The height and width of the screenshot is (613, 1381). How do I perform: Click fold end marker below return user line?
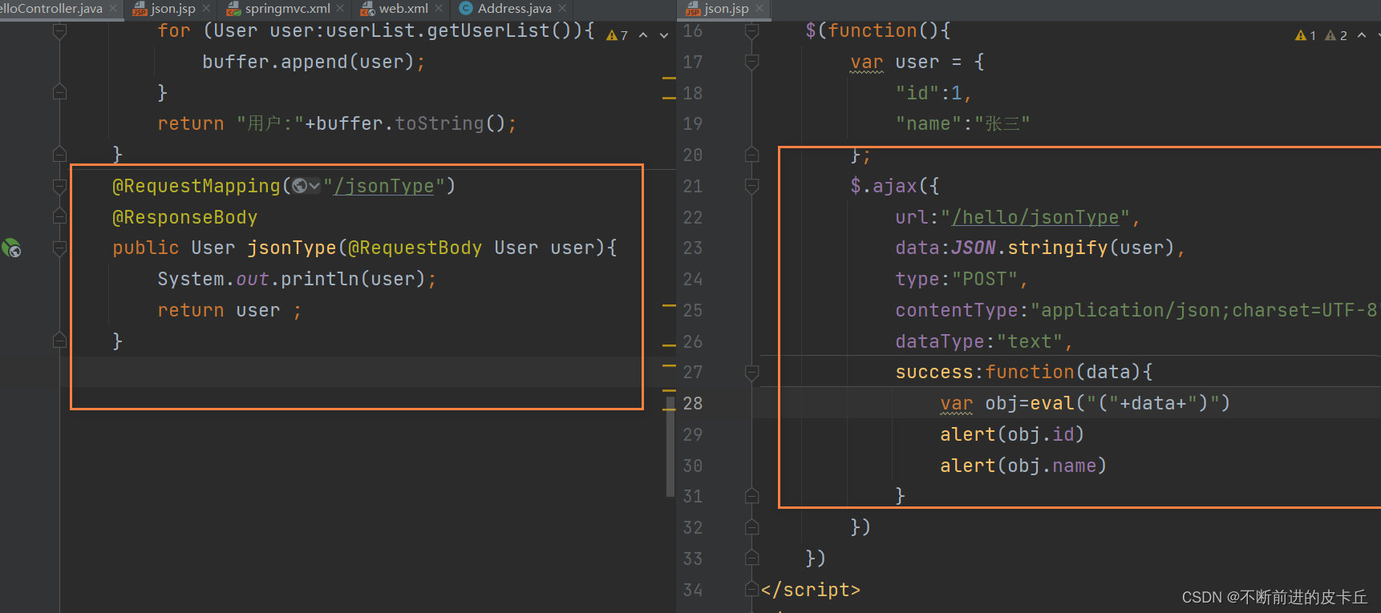coord(59,341)
